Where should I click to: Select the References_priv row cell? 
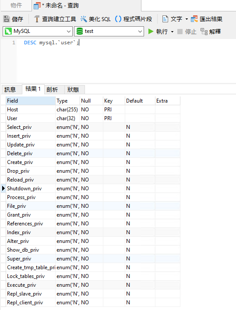click(31, 224)
